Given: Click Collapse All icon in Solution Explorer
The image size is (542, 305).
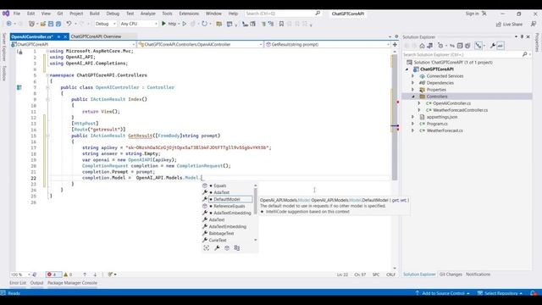Looking at the screenshot, I should (460, 46).
